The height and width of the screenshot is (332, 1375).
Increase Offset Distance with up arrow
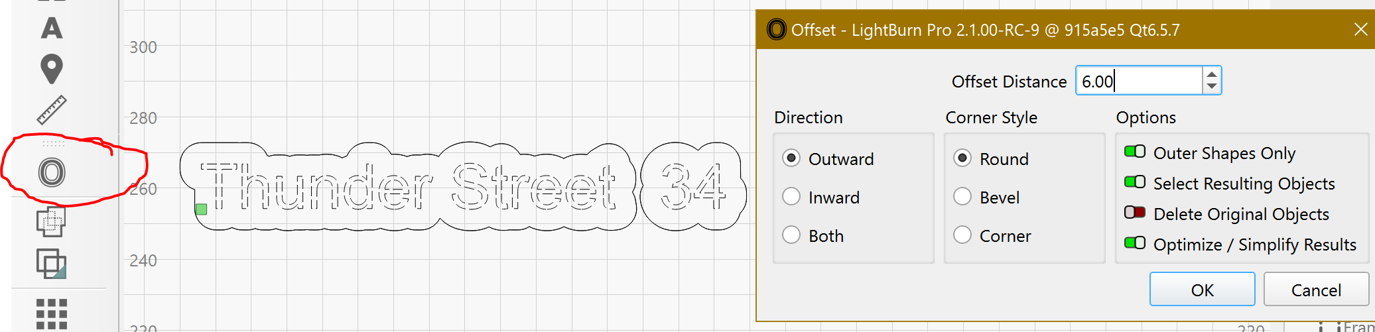click(x=1212, y=74)
